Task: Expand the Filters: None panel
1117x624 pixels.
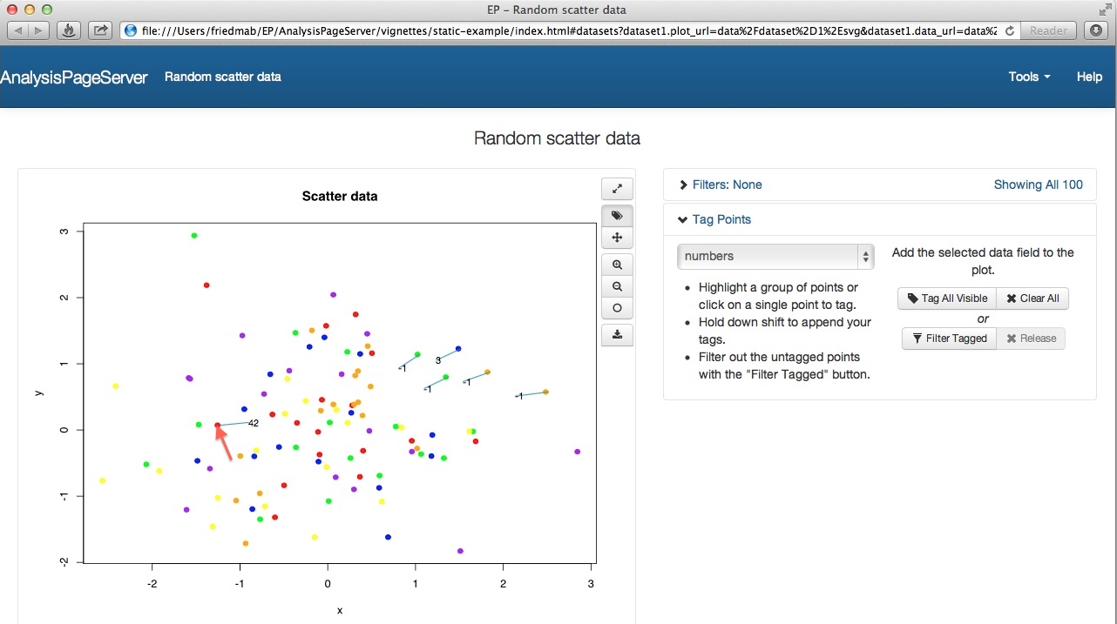Action: point(720,185)
